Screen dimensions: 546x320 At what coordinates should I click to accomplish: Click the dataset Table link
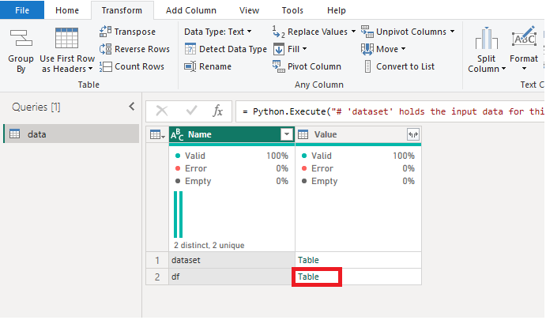308,259
